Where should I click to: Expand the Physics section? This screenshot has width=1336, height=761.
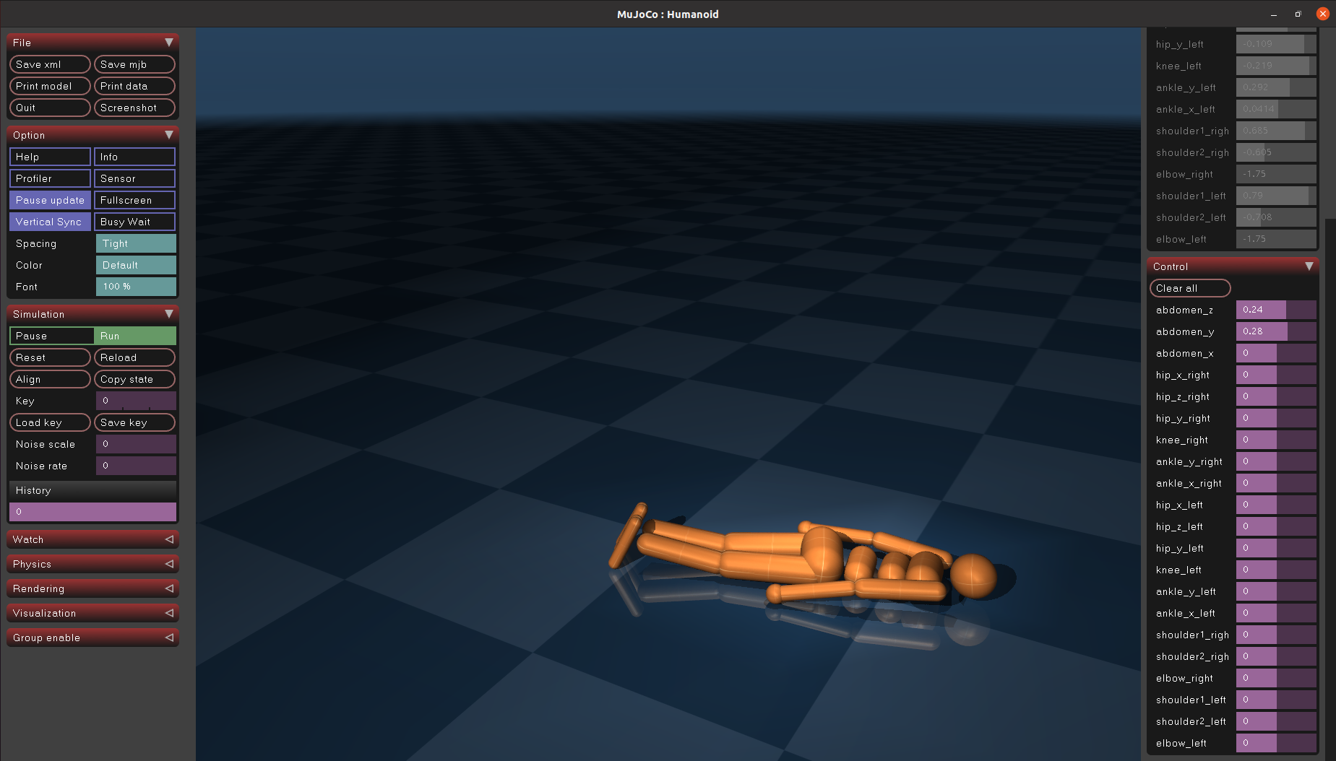(92, 564)
